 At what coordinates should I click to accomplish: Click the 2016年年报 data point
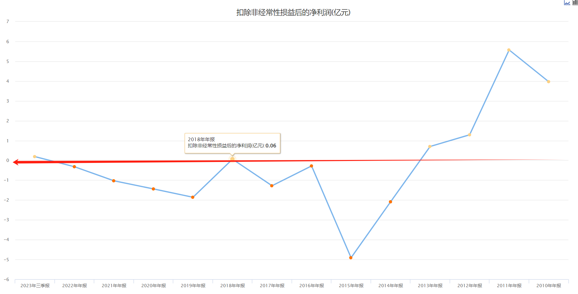pyautogui.click(x=311, y=166)
